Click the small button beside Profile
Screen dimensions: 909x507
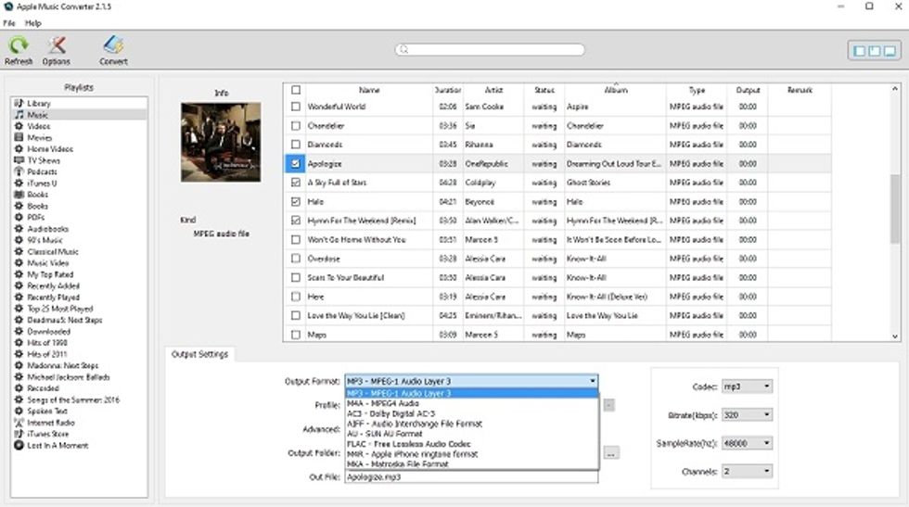608,405
